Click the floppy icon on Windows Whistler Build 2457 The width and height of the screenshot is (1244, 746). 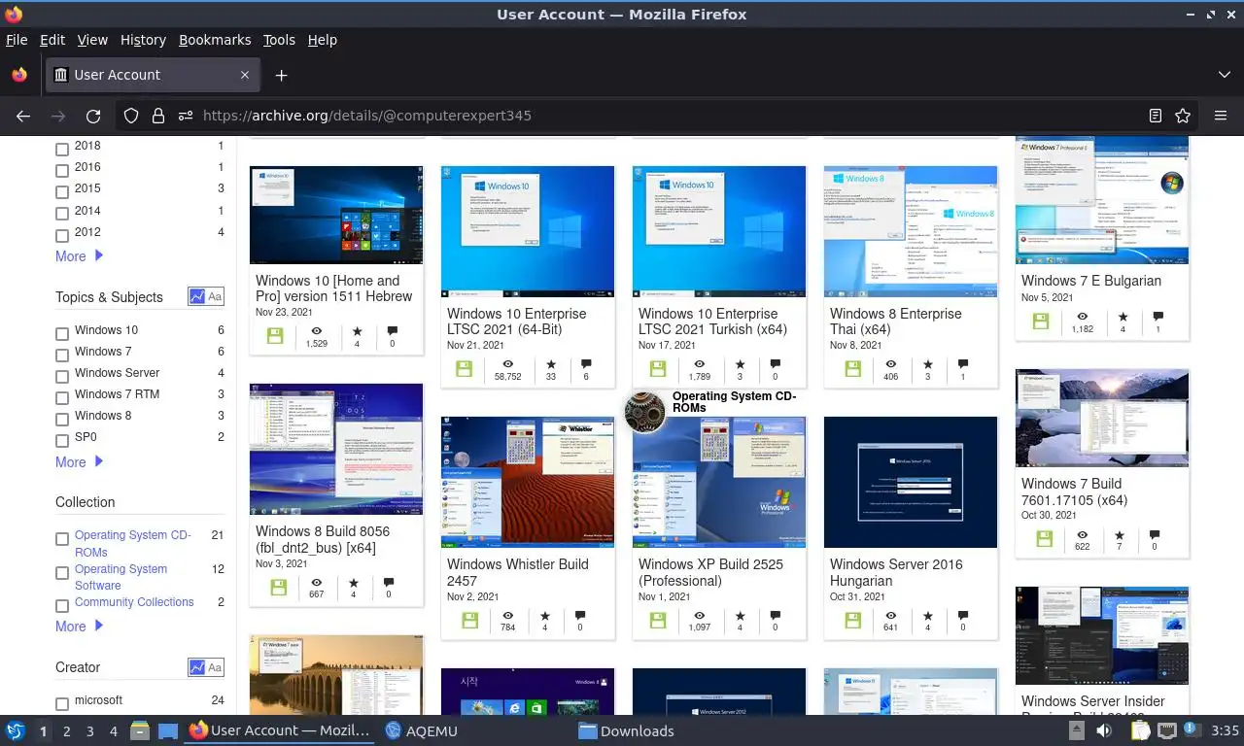click(x=469, y=620)
